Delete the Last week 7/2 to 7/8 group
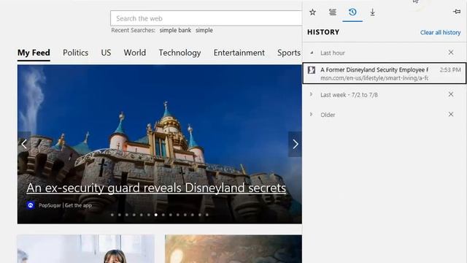467x263 pixels. (x=451, y=94)
